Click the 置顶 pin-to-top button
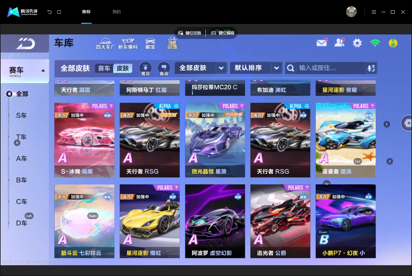This screenshot has height=276, width=412. (x=145, y=69)
